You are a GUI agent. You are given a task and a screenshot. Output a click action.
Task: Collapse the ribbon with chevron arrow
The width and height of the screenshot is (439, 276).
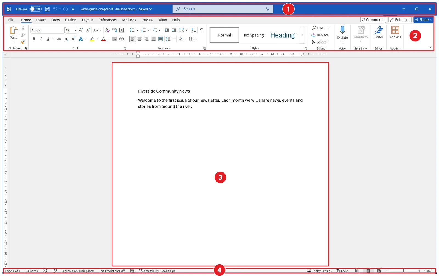tap(430, 47)
